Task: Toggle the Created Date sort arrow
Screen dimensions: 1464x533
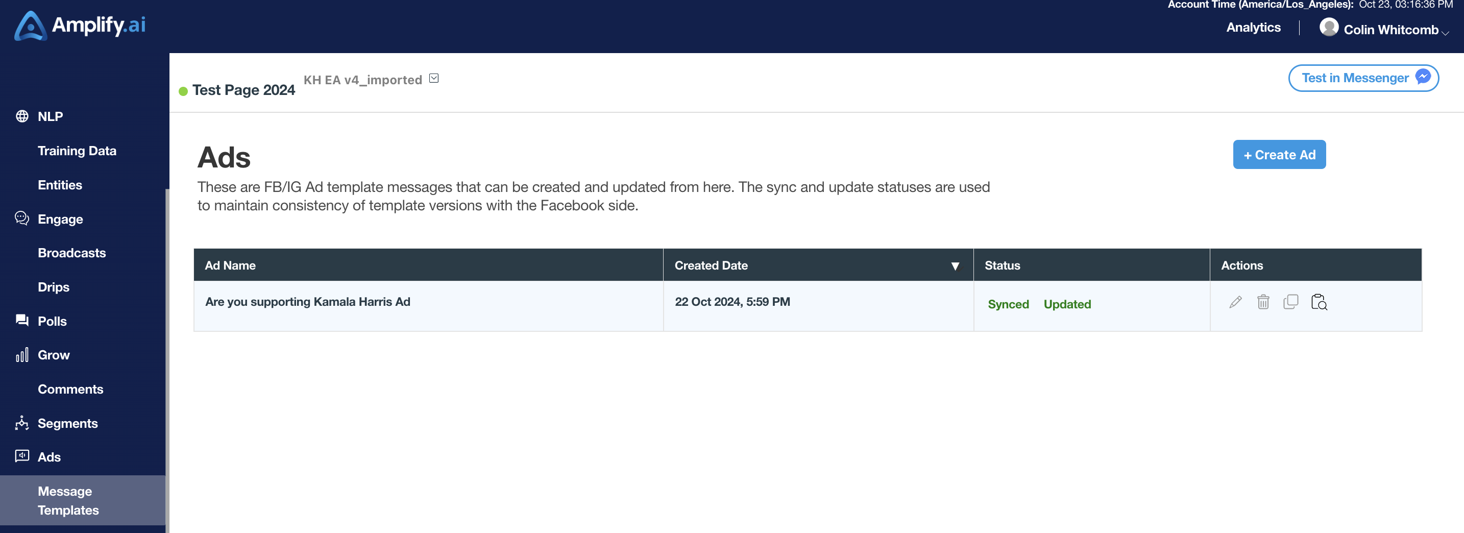Action: [x=956, y=266]
